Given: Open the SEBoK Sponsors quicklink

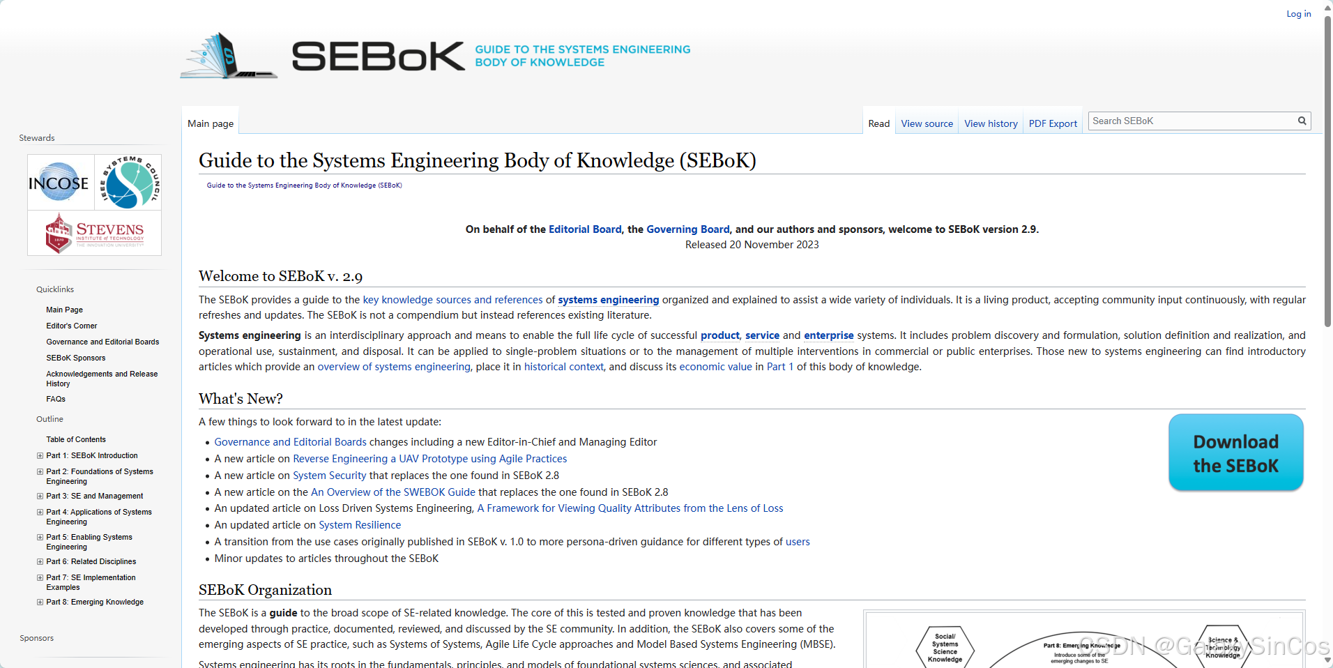Looking at the screenshot, I should (x=76, y=358).
